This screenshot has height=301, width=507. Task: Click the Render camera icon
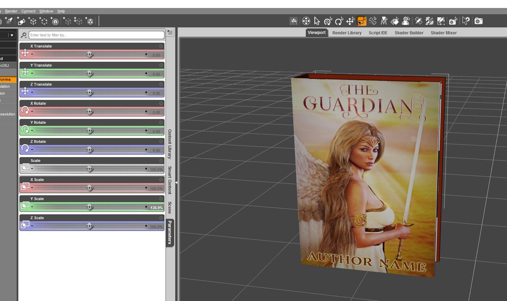pyautogui.click(x=479, y=21)
